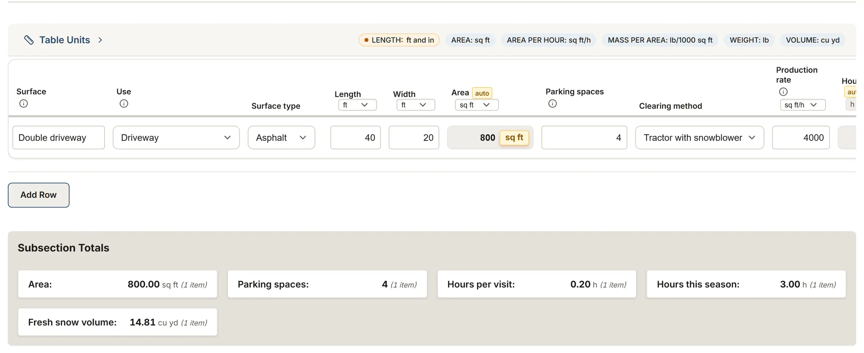Open the Use dropdown showing Driveway
This screenshot has width=864, height=353.
pyautogui.click(x=176, y=138)
